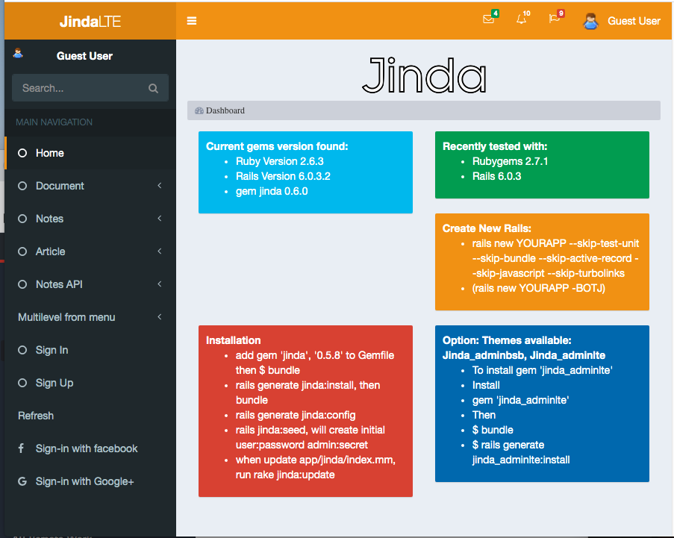This screenshot has width=674, height=538.
Task: Toggle the sidebar with the hamburger icon
Action: pos(192,21)
